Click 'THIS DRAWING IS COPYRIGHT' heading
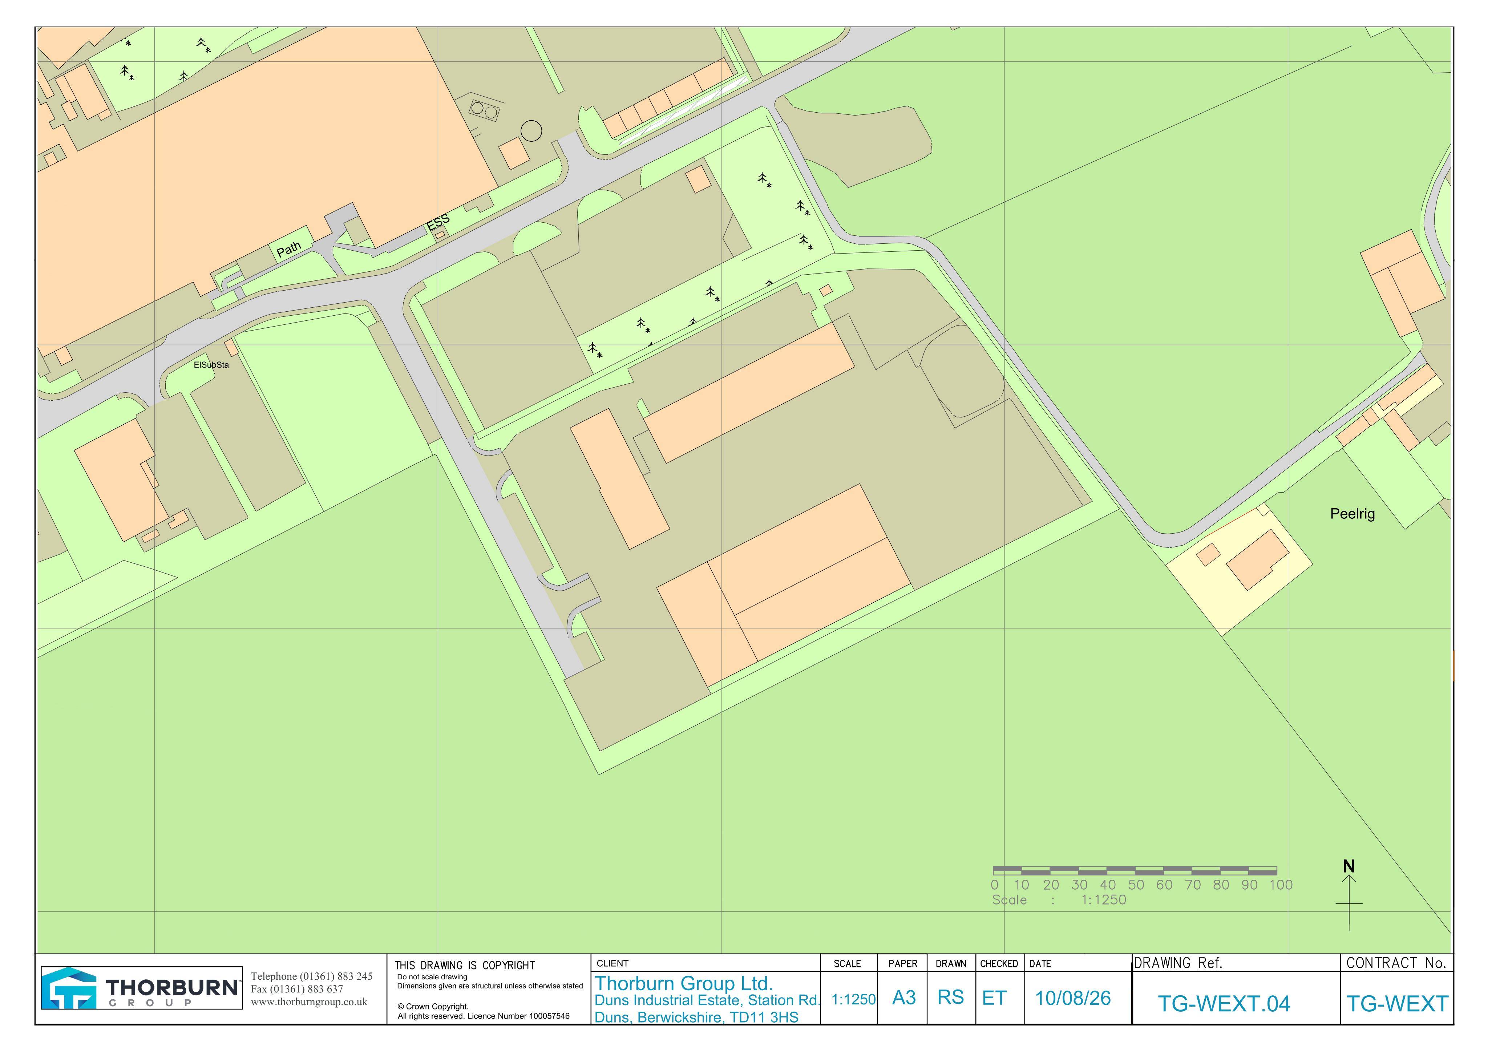The height and width of the screenshot is (1052, 1488). pyautogui.click(x=465, y=965)
